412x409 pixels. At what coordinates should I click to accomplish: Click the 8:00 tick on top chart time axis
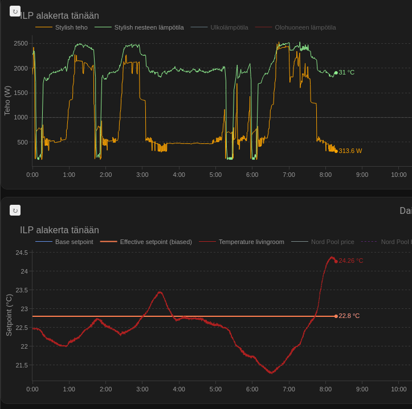coord(325,175)
